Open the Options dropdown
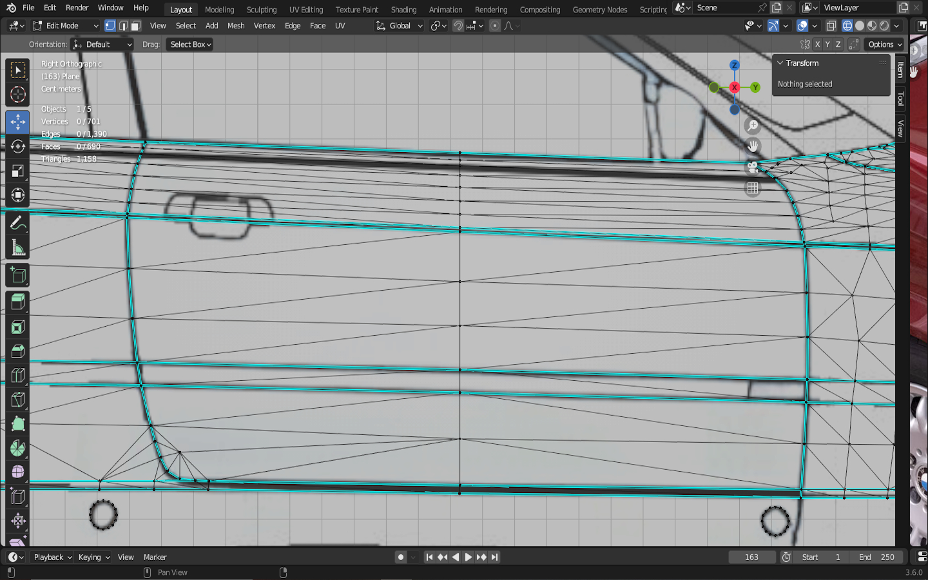The height and width of the screenshot is (580, 928). point(885,44)
